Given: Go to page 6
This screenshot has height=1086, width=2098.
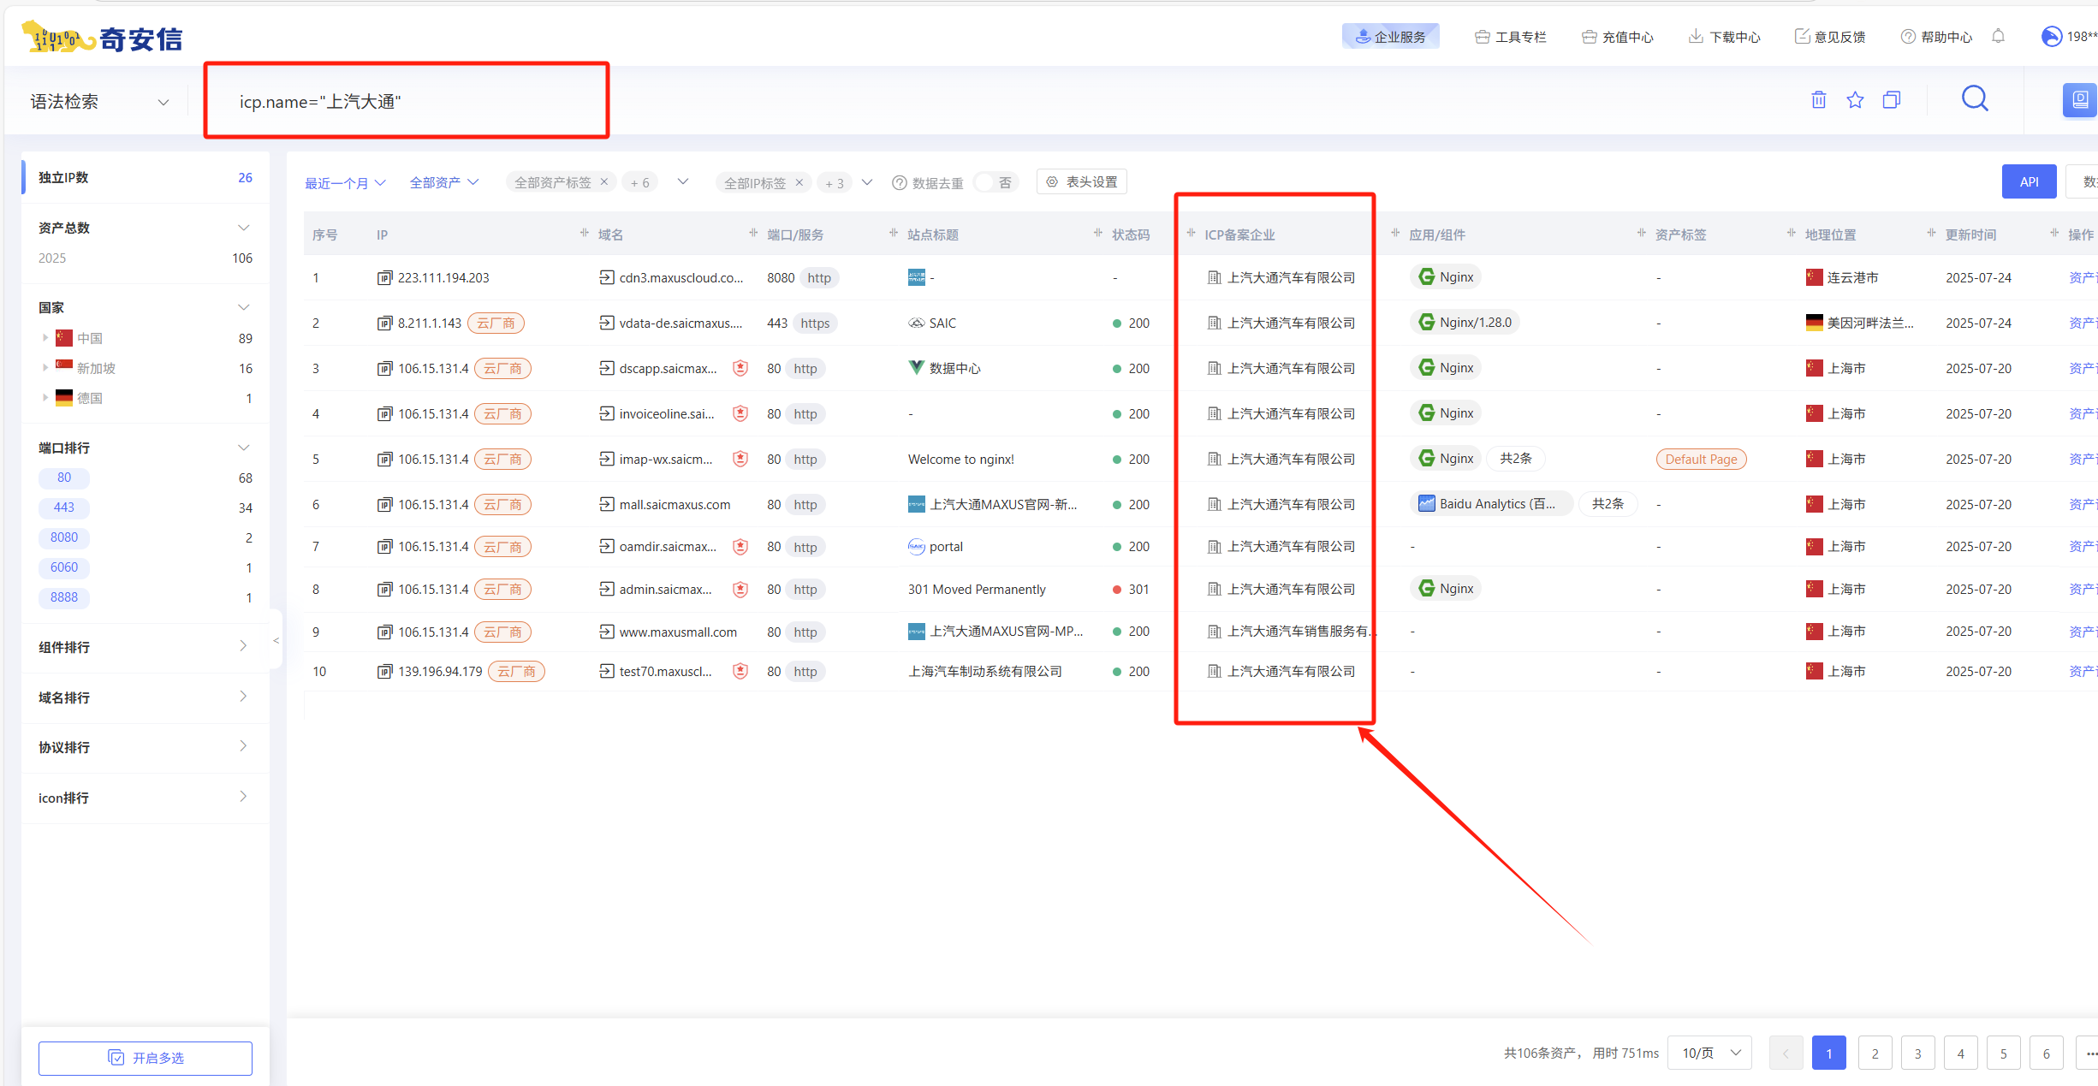Looking at the screenshot, I should coord(2046,1053).
